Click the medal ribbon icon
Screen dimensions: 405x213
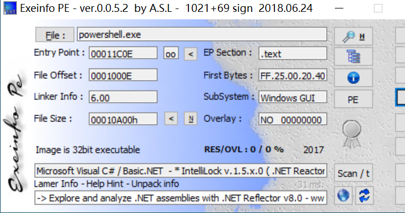point(351,134)
